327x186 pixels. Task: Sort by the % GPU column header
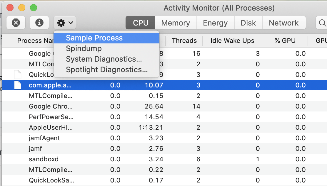coord(285,40)
